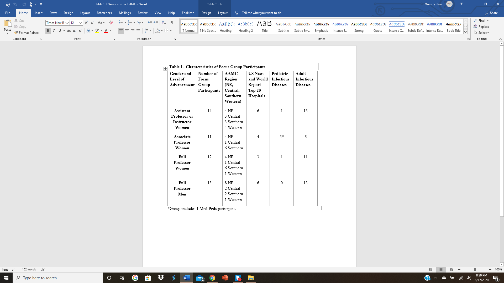Screen dimensions: 504x283
Task: Click the vertical scrollbar down arrow
Action: [x=502, y=264]
